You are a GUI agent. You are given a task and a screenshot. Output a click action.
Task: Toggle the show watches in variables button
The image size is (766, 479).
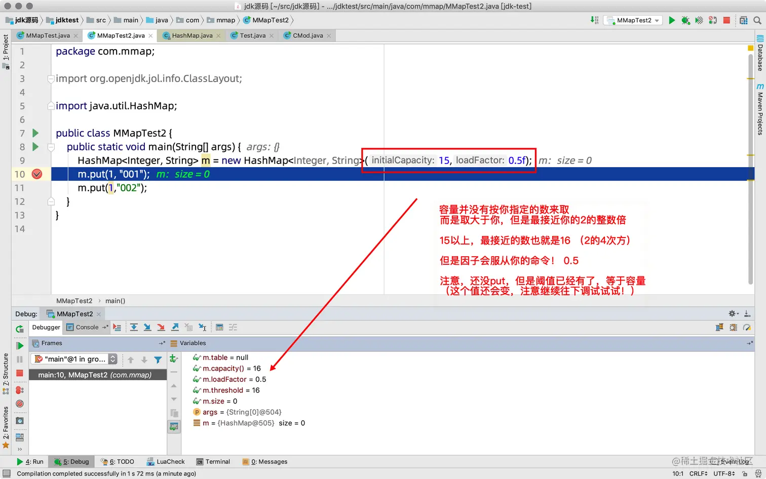[x=174, y=427]
